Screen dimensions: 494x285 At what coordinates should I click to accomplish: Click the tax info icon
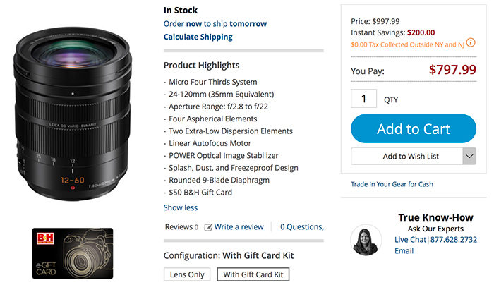coord(471,43)
